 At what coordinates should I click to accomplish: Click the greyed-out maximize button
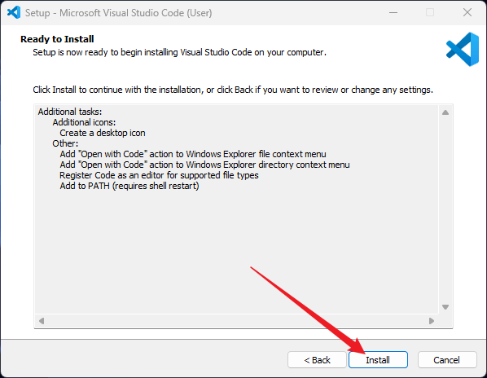click(430, 12)
